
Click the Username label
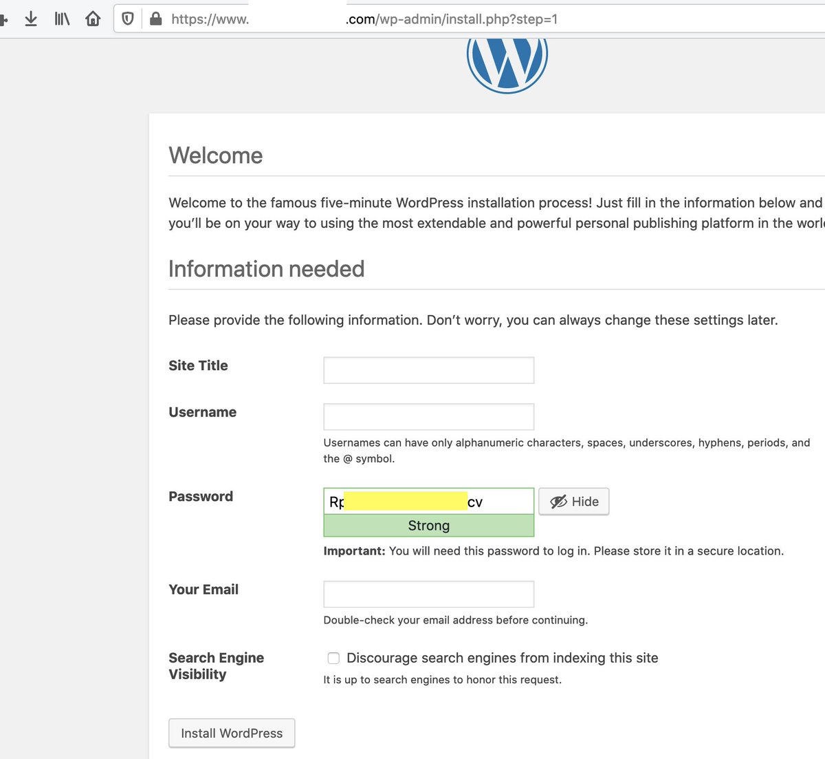[x=202, y=412]
